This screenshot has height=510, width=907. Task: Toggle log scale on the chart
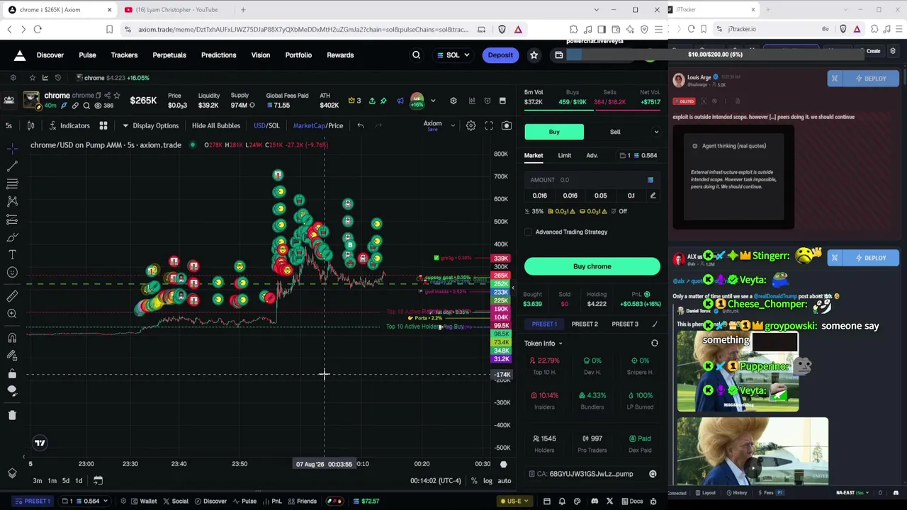488,481
